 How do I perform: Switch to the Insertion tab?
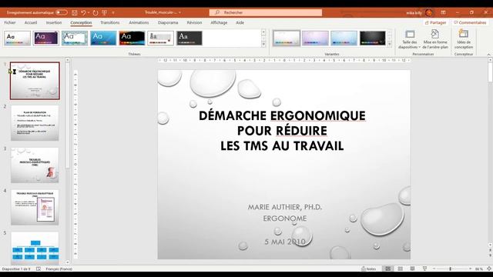point(54,22)
